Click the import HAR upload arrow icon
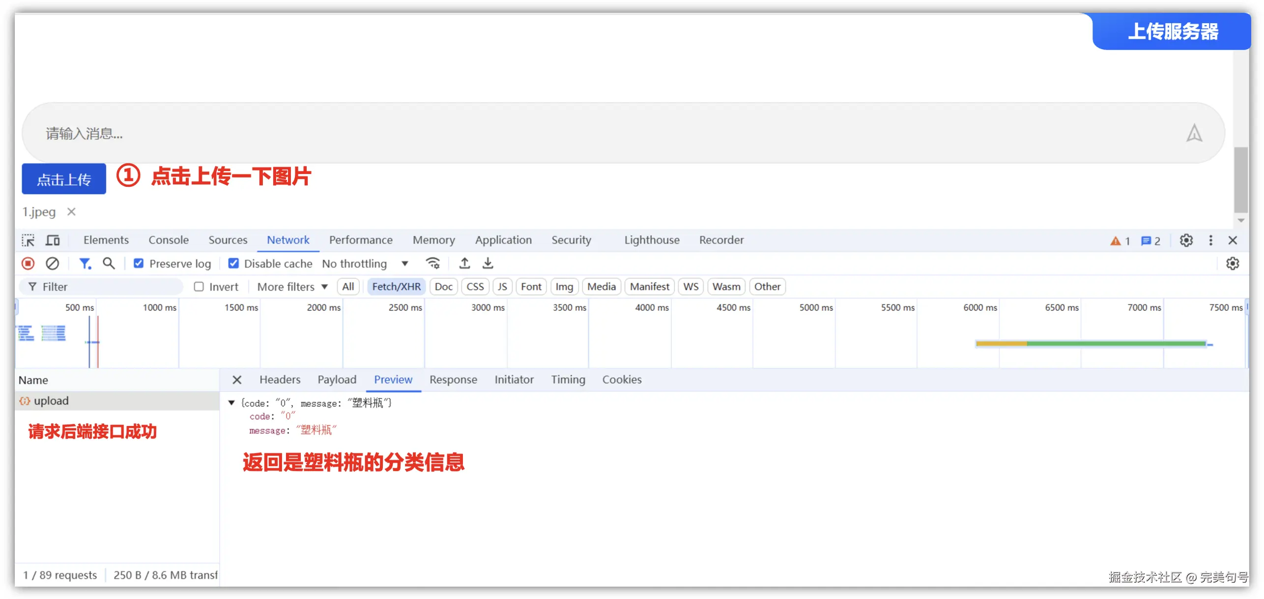Image resolution: width=1264 pixels, height=599 pixels. pos(464,264)
